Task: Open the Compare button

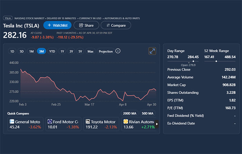Action: 116,25
